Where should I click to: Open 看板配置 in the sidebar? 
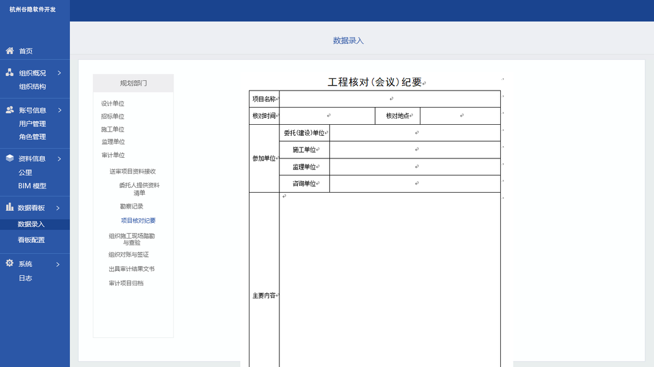click(x=31, y=240)
